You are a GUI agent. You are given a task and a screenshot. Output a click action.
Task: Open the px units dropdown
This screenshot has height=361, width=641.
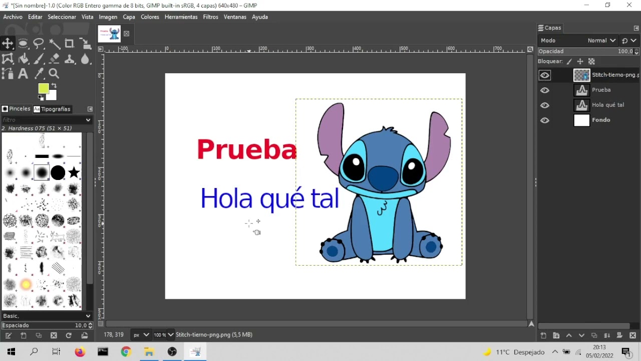pos(141,334)
